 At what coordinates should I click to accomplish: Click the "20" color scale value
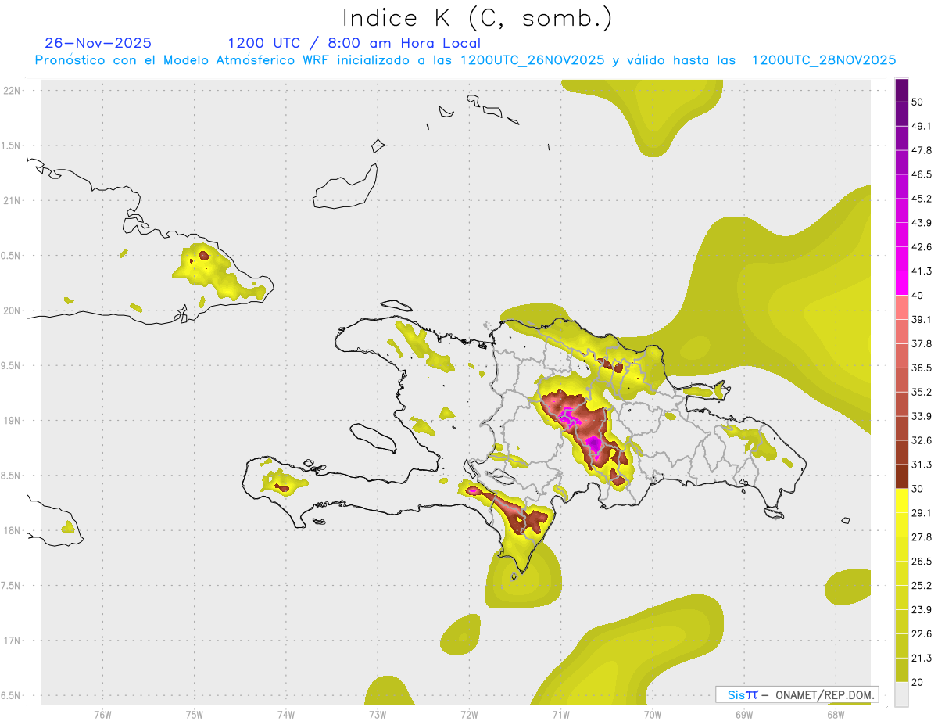[x=918, y=681]
